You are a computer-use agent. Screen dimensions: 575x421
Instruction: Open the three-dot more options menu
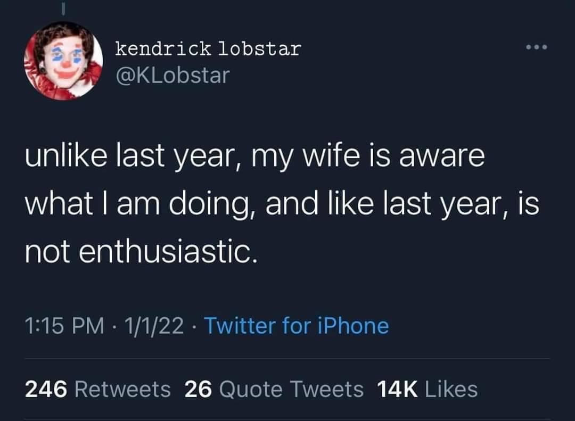[x=537, y=47]
